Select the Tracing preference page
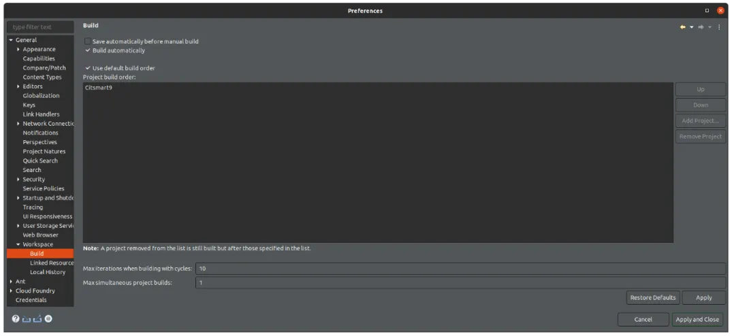The image size is (732, 336). tap(33, 207)
